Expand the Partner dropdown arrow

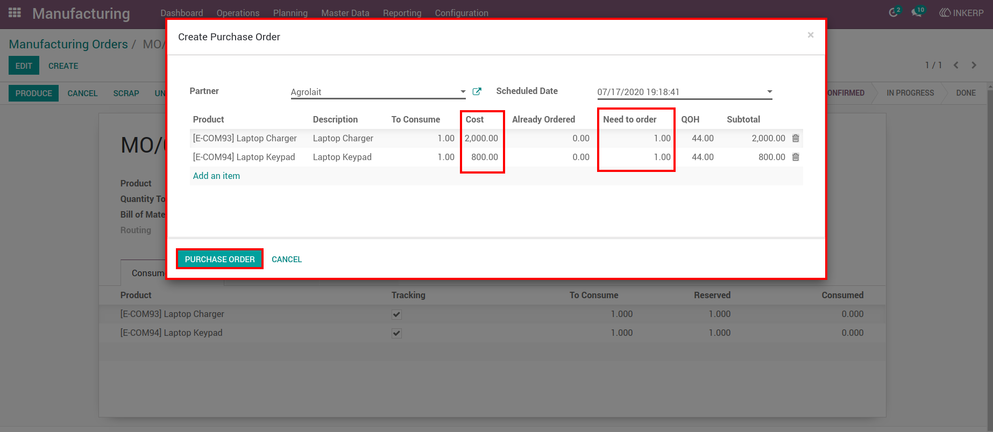coord(463,92)
